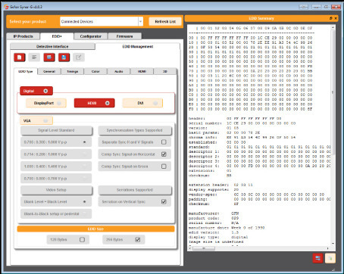Image resolution: width=344 pixels, height=274 pixels.
Task: Click the Gefen Syner-G app logo in title bar
Action: pos(6,7)
